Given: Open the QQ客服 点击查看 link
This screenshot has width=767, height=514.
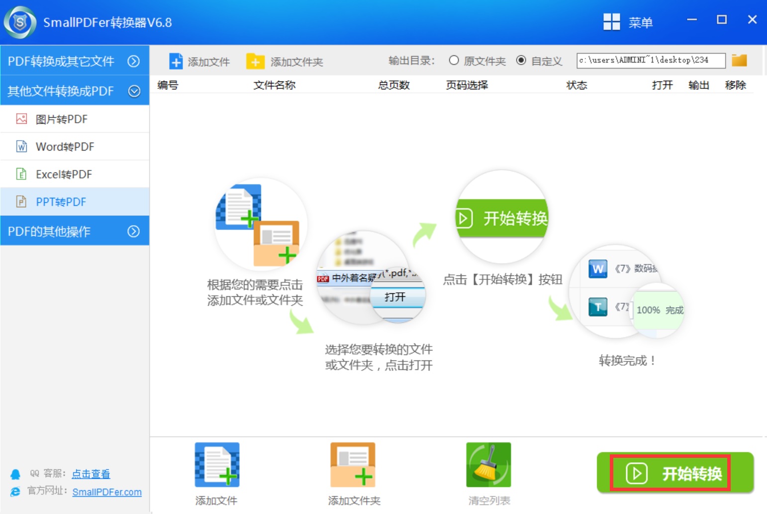Looking at the screenshot, I should [91, 474].
